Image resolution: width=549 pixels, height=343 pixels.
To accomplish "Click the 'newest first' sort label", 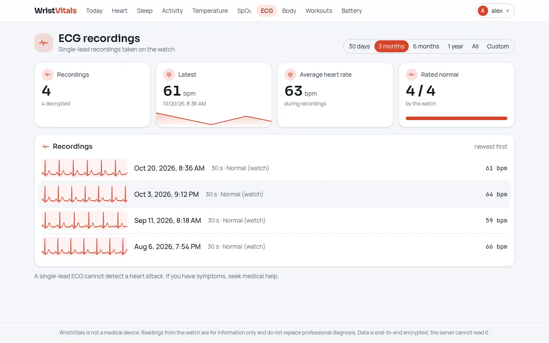I will [491, 147].
